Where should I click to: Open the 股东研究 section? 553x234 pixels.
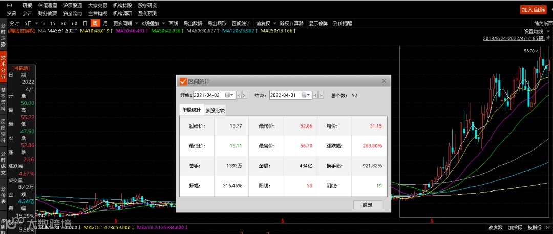point(148,5)
